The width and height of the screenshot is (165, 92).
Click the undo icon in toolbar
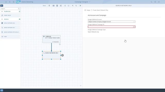65,6
